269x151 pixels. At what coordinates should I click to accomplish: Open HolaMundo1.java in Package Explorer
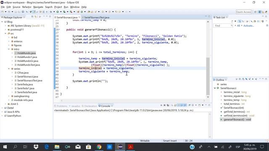27,57
